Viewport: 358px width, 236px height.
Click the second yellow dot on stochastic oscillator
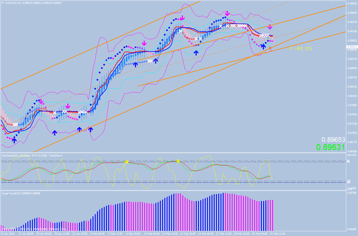pos(178,161)
